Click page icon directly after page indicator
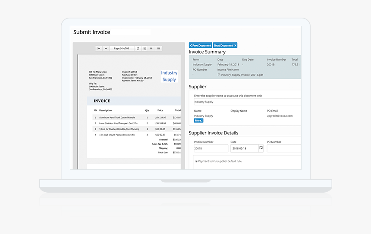The height and width of the screenshot is (234, 371). [x=138, y=48]
